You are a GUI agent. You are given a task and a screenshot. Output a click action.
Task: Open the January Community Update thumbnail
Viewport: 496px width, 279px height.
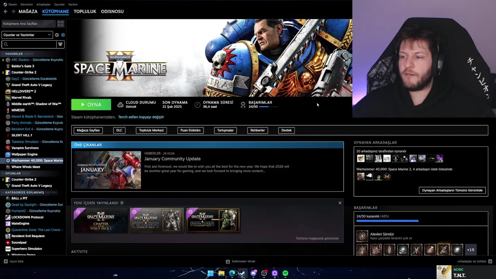(x=108, y=170)
